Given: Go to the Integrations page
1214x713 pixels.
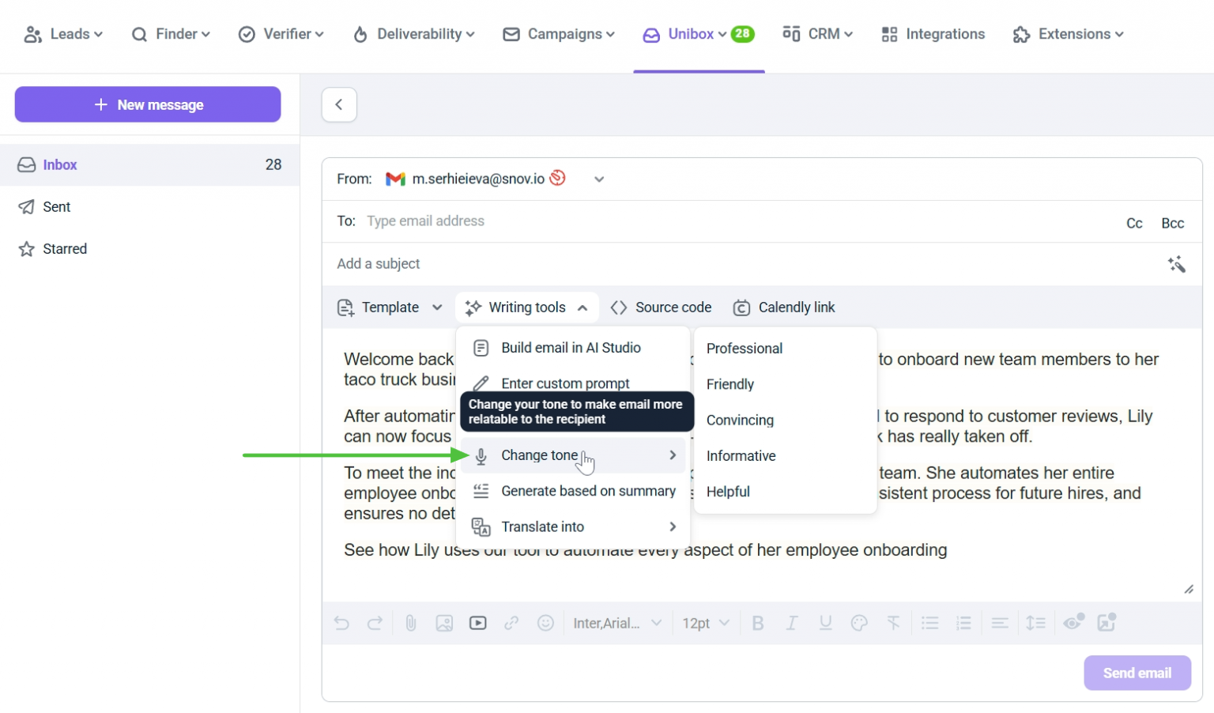Looking at the screenshot, I should click(x=933, y=34).
